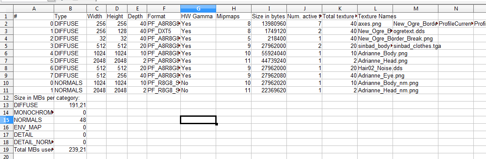This screenshot has height=159, width=486.
Task: Select the 'Adrianne_Body_nm.png' cell
Action: point(375,83)
